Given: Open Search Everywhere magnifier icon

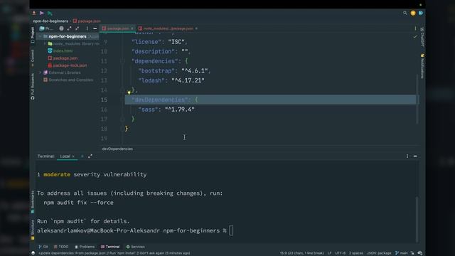Looking at the screenshot, I should tap(405, 13).
